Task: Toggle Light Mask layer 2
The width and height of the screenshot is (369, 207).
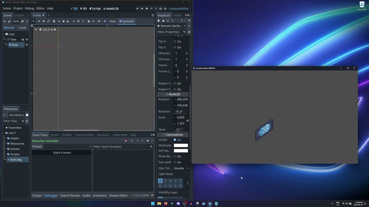Action: click(165, 181)
